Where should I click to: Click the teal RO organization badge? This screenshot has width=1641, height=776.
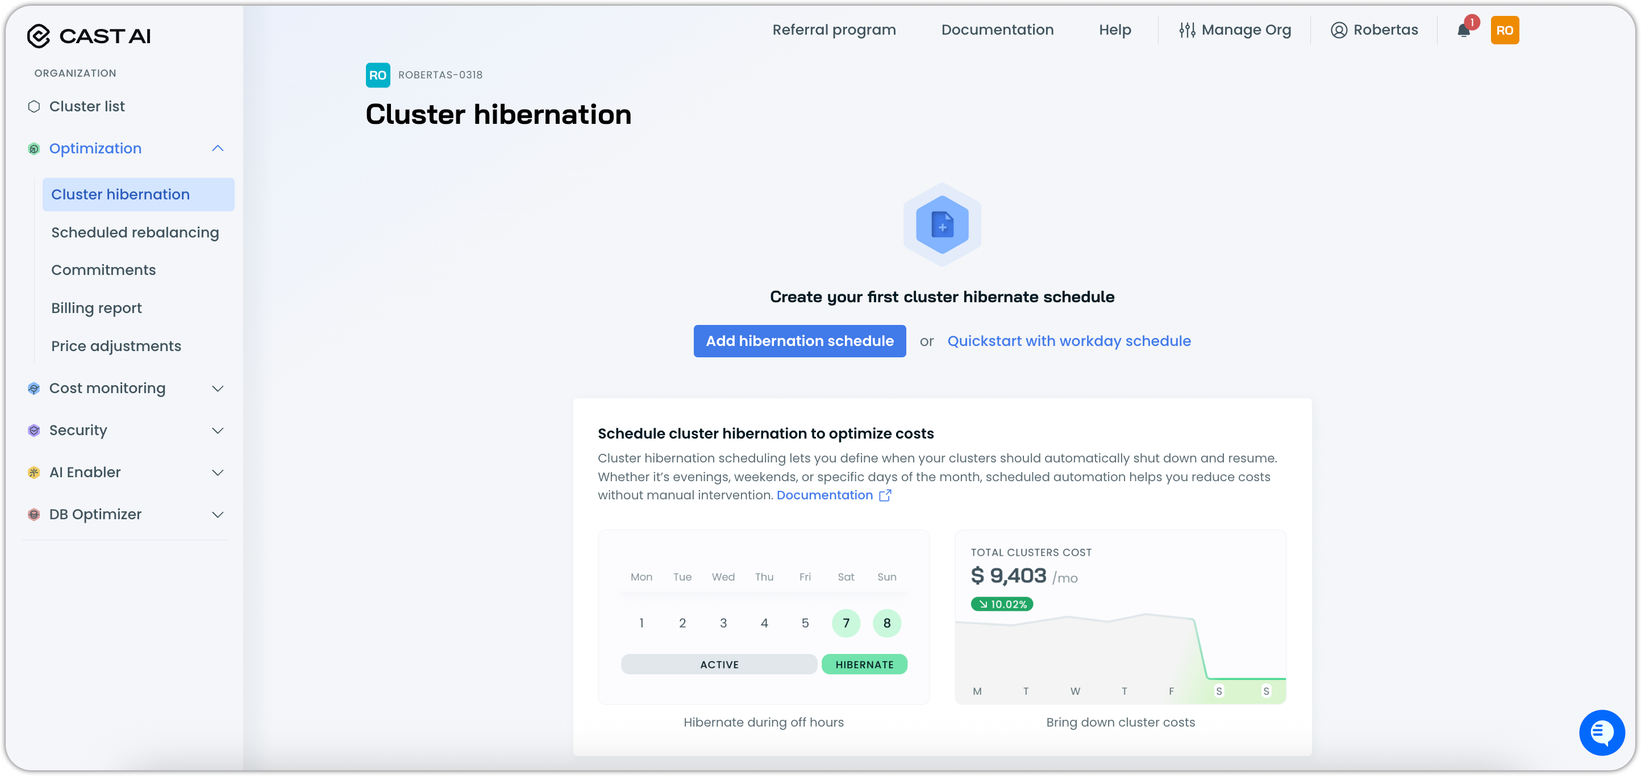tap(378, 75)
